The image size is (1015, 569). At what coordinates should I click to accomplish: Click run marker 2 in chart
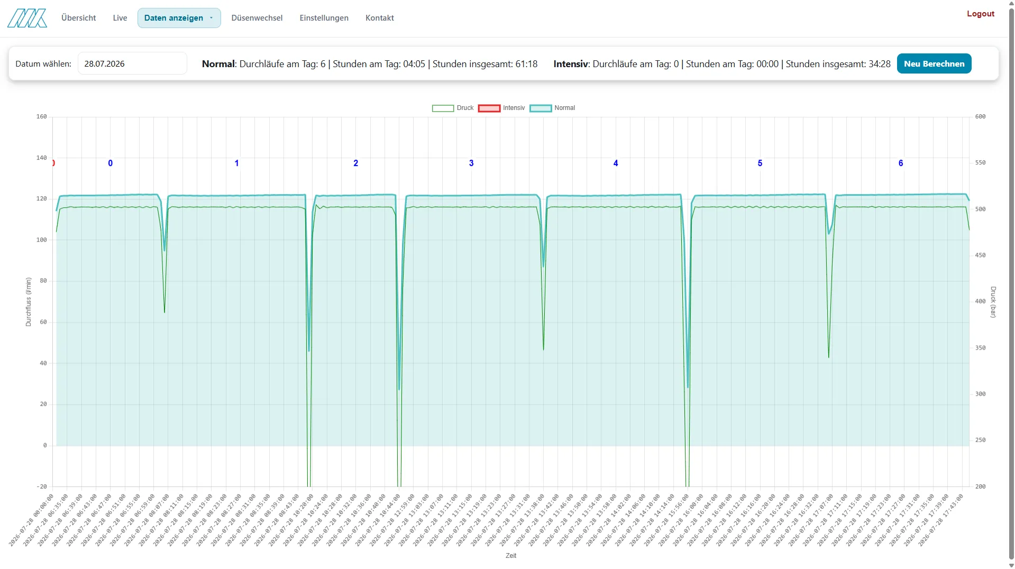(355, 163)
